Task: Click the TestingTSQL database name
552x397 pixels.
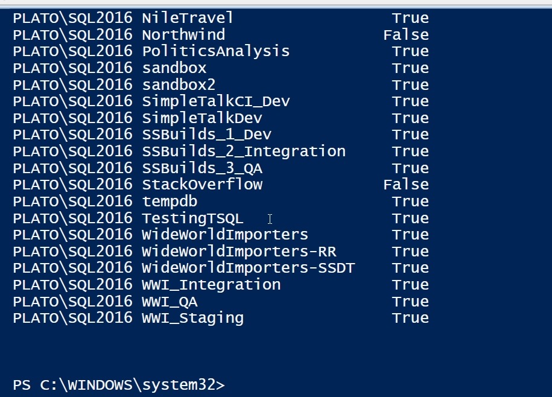Action: tap(192, 218)
